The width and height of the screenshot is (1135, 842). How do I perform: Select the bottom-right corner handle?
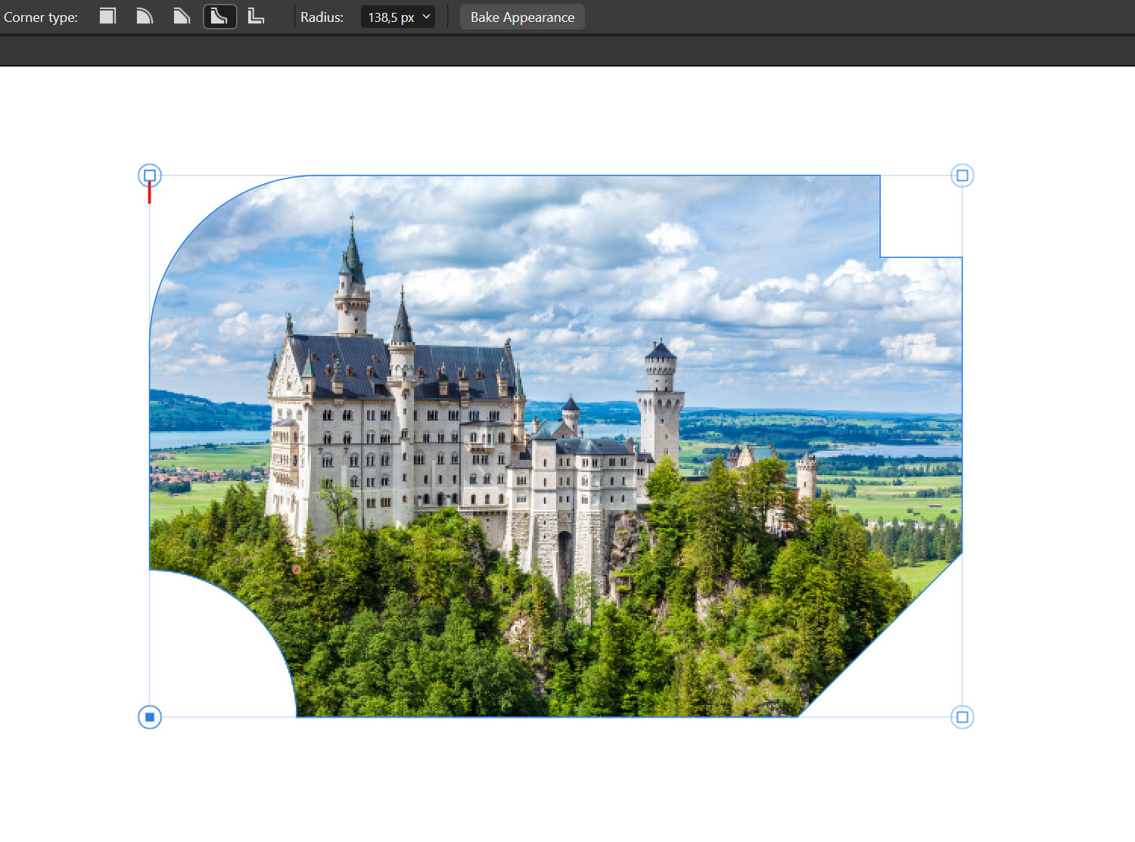click(962, 716)
